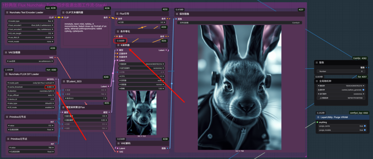Image resolution: width=373 pixels, height=159 pixels.
Task: Open the vae名称 dropdown in VAE加载器
Action: pyautogui.click(x=31, y=61)
